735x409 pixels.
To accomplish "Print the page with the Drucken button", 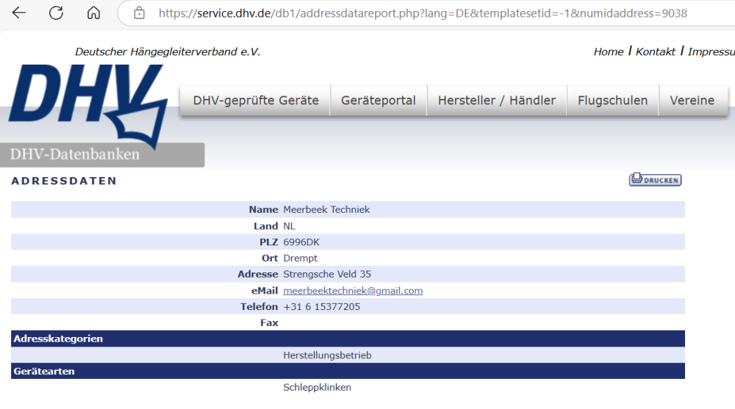I will click(x=656, y=179).
